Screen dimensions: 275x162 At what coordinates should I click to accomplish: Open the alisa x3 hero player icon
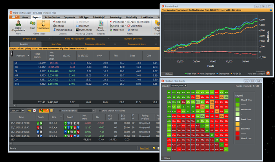point(18,23)
